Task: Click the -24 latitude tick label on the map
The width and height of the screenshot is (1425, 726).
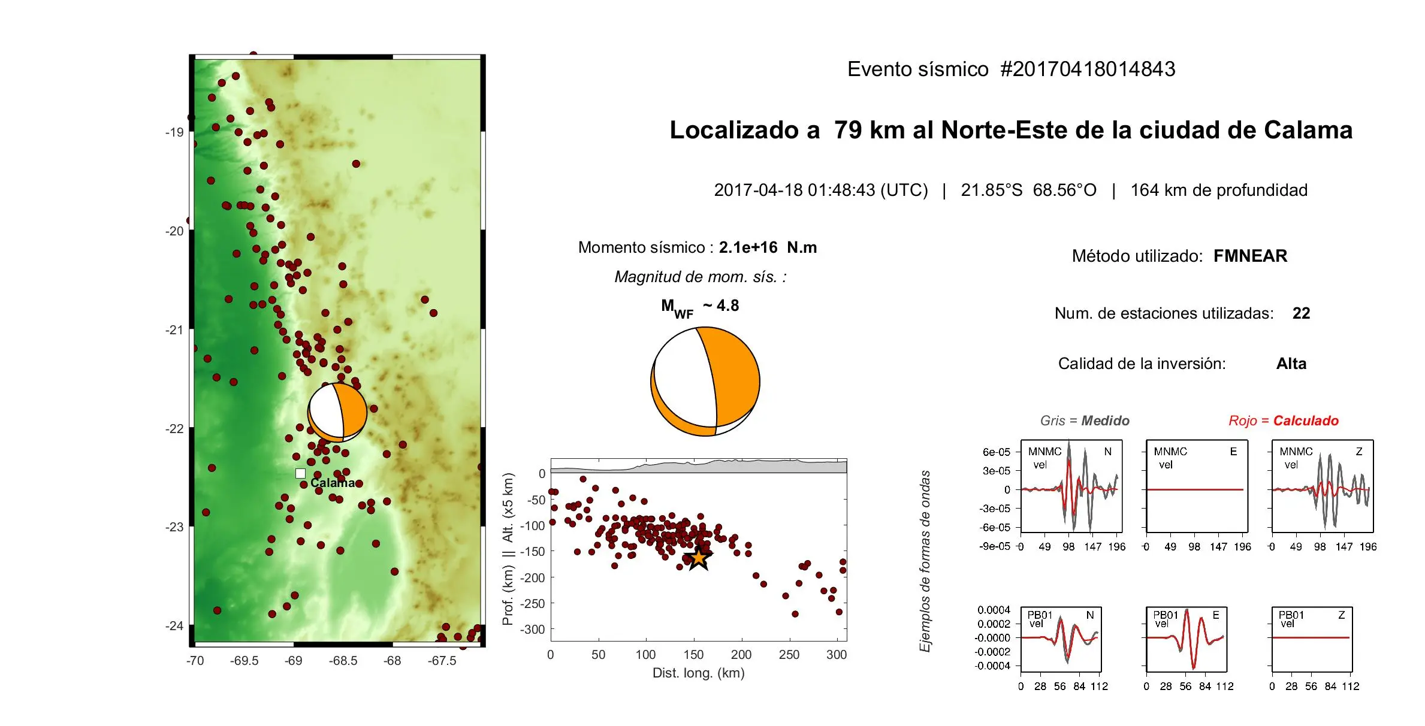Action: pos(174,626)
